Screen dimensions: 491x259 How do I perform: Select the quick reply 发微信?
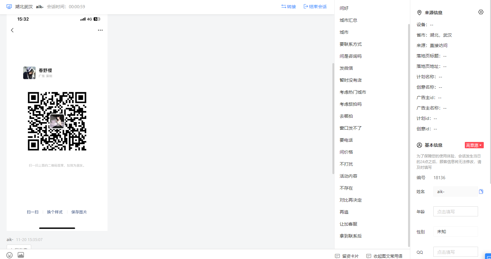tap(346, 68)
